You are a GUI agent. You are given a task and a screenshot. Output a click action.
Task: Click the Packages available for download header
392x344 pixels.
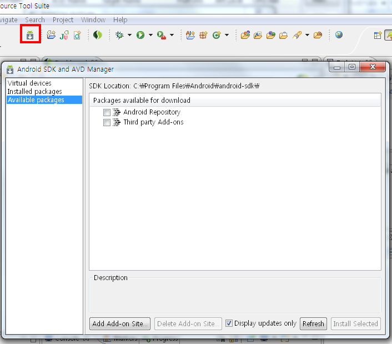coord(235,101)
